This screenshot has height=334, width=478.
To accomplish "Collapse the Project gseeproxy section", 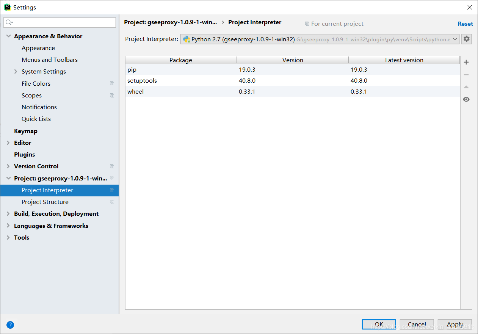I will pos(8,178).
